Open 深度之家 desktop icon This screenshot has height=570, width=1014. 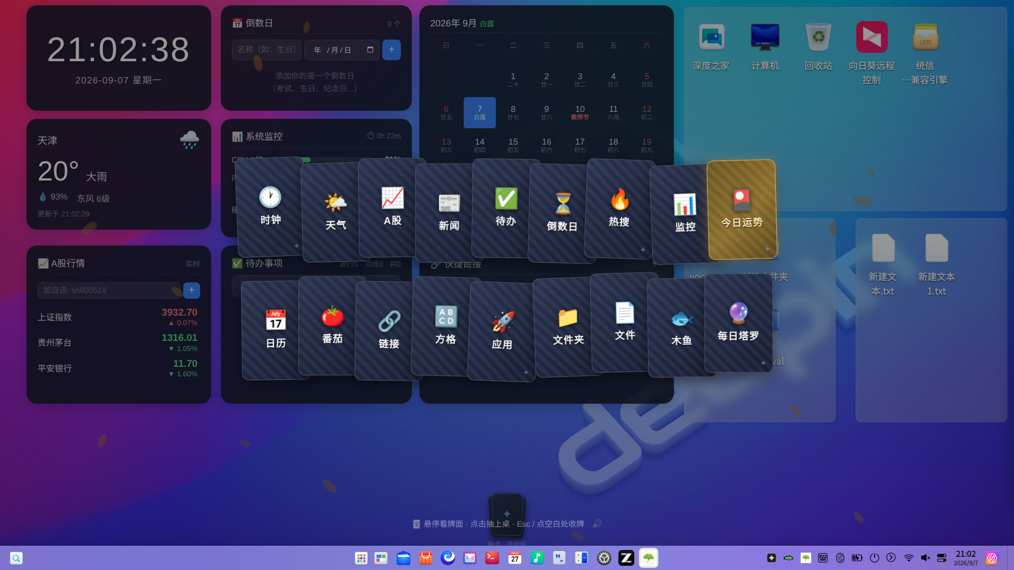pyautogui.click(x=711, y=47)
